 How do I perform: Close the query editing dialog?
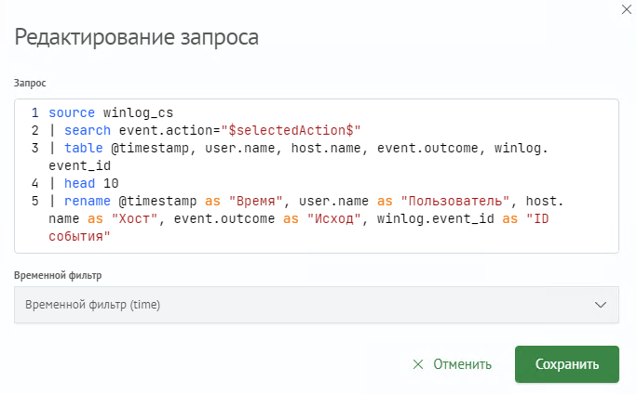pyautogui.click(x=626, y=9)
